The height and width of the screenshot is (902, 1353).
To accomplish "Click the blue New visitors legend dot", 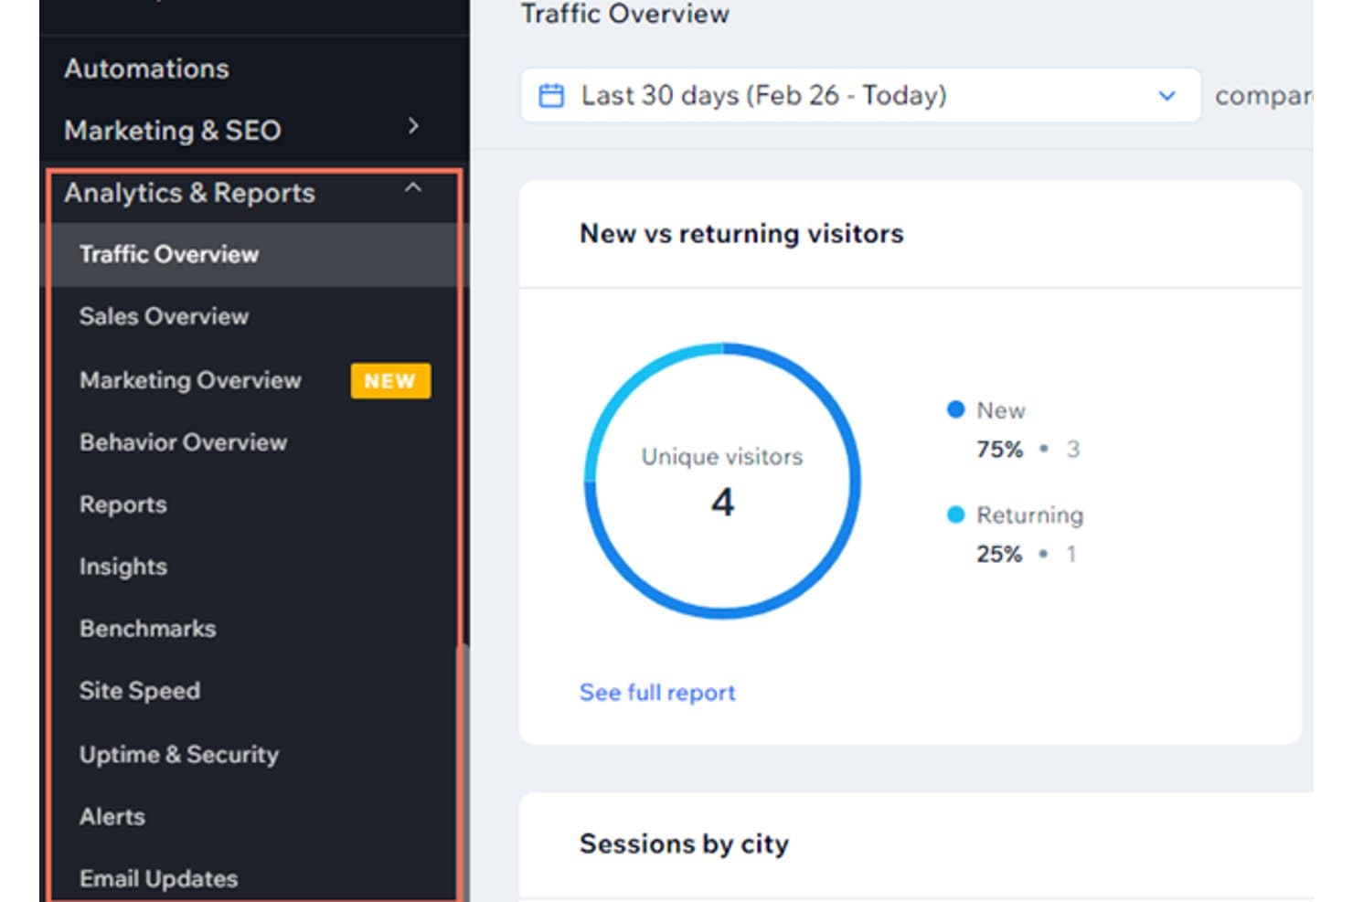I will [x=955, y=409].
